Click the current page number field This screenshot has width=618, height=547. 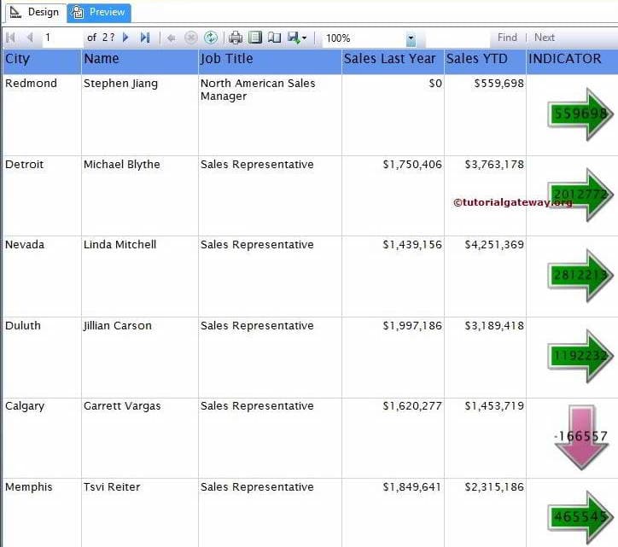click(x=61, y=38)
